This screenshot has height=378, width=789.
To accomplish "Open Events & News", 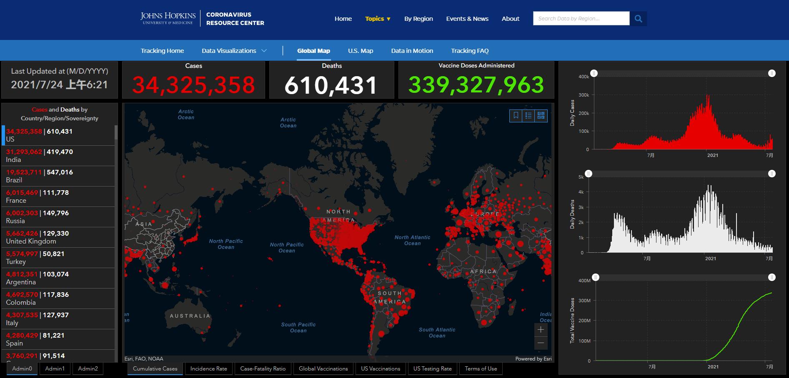I will [x=467, y=19].
